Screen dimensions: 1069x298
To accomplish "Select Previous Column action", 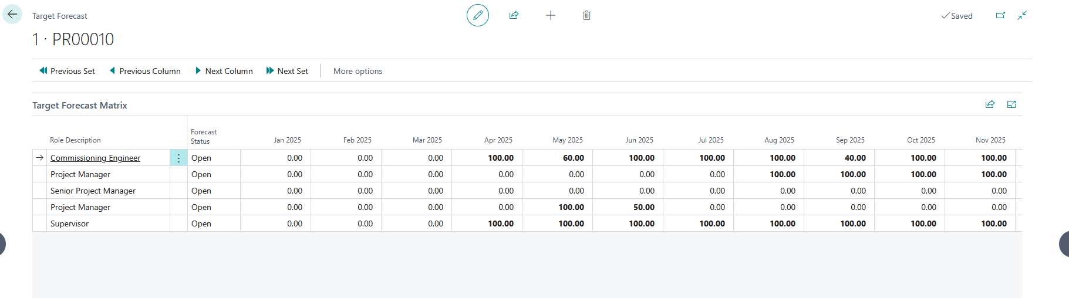I will [145, 71].
